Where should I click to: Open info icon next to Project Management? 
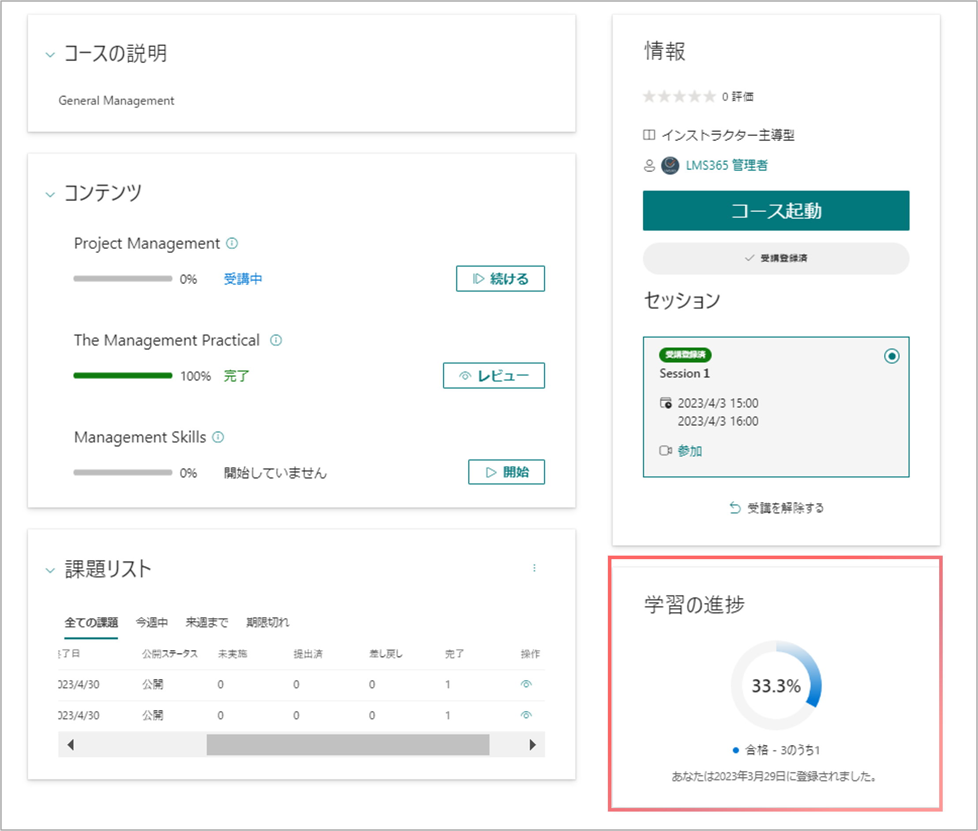click(232, 243)
